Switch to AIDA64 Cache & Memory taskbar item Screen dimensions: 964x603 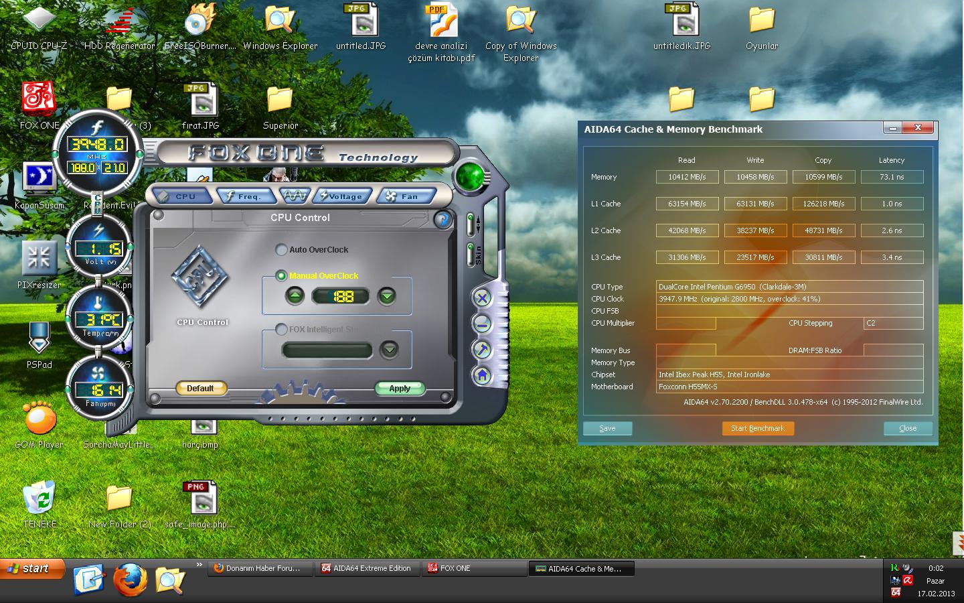click(582, 569)
